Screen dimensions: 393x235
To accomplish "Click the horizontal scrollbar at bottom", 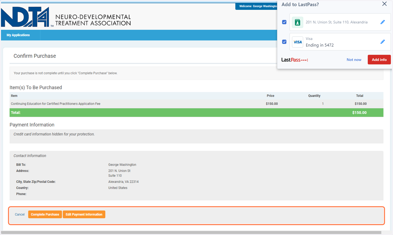I will click(x=191, y=232).
